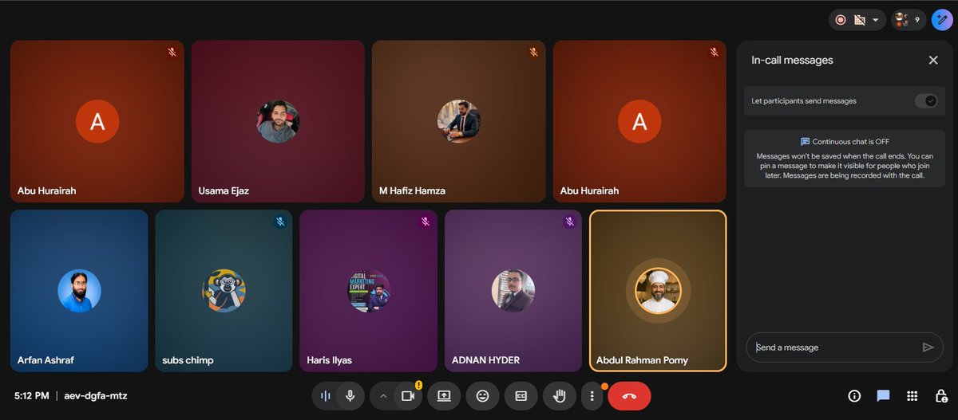Open host controls lock icon
The height and width of the screenshot is (420, 958).
coord(941,395)
